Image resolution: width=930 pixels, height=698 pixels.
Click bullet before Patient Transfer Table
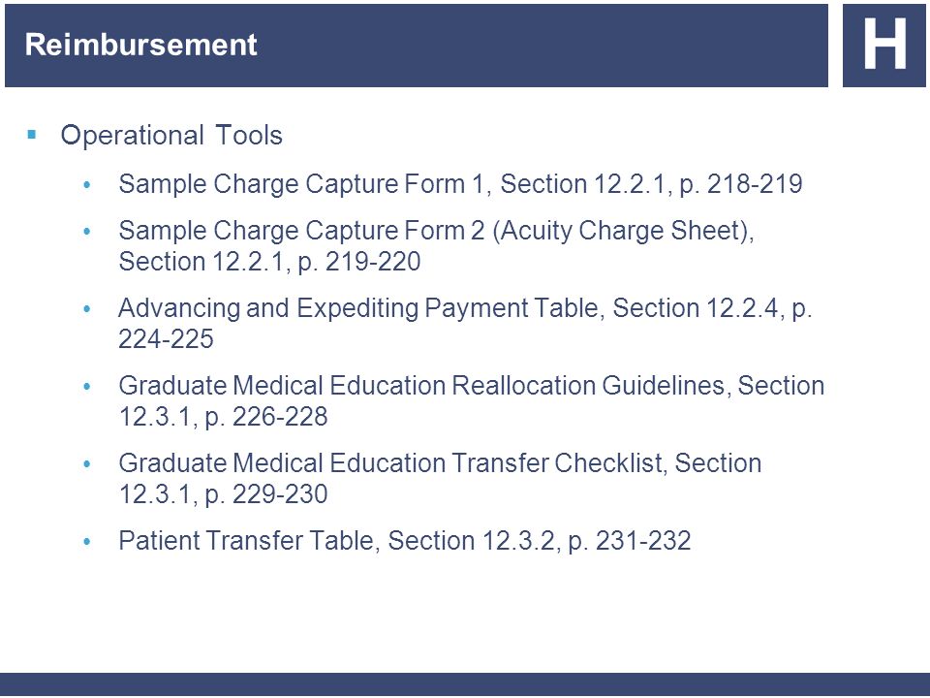(x=87, y=542)
